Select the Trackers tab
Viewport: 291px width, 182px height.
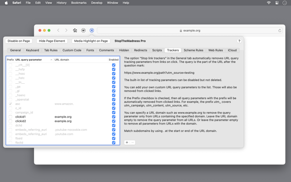[x=173, y=50]
